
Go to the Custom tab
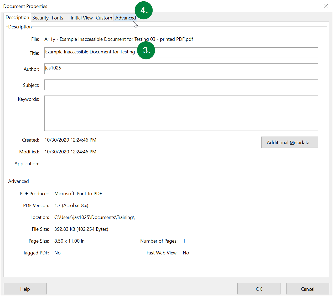coord(104,18)
